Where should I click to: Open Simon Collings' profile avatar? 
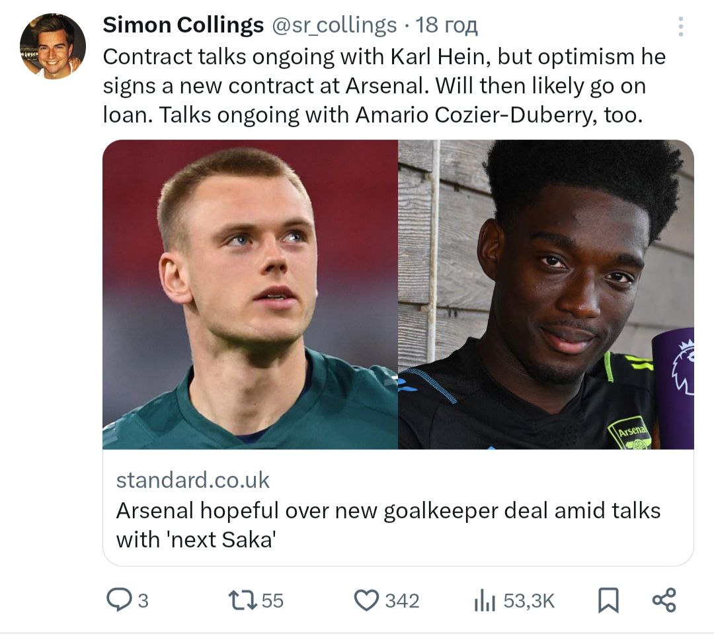[53, 46]
